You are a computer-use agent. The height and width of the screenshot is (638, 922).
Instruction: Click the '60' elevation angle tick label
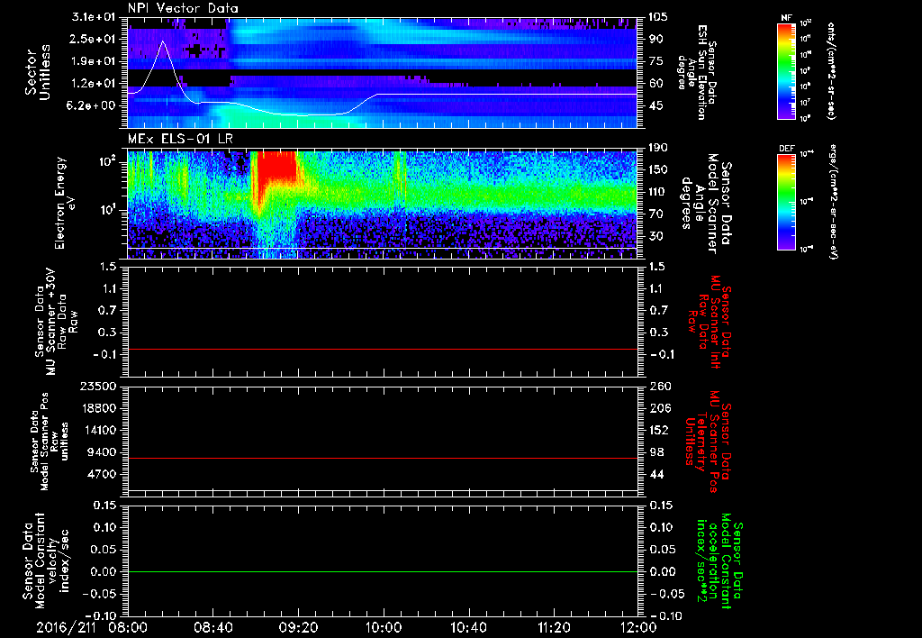point(656,84)
